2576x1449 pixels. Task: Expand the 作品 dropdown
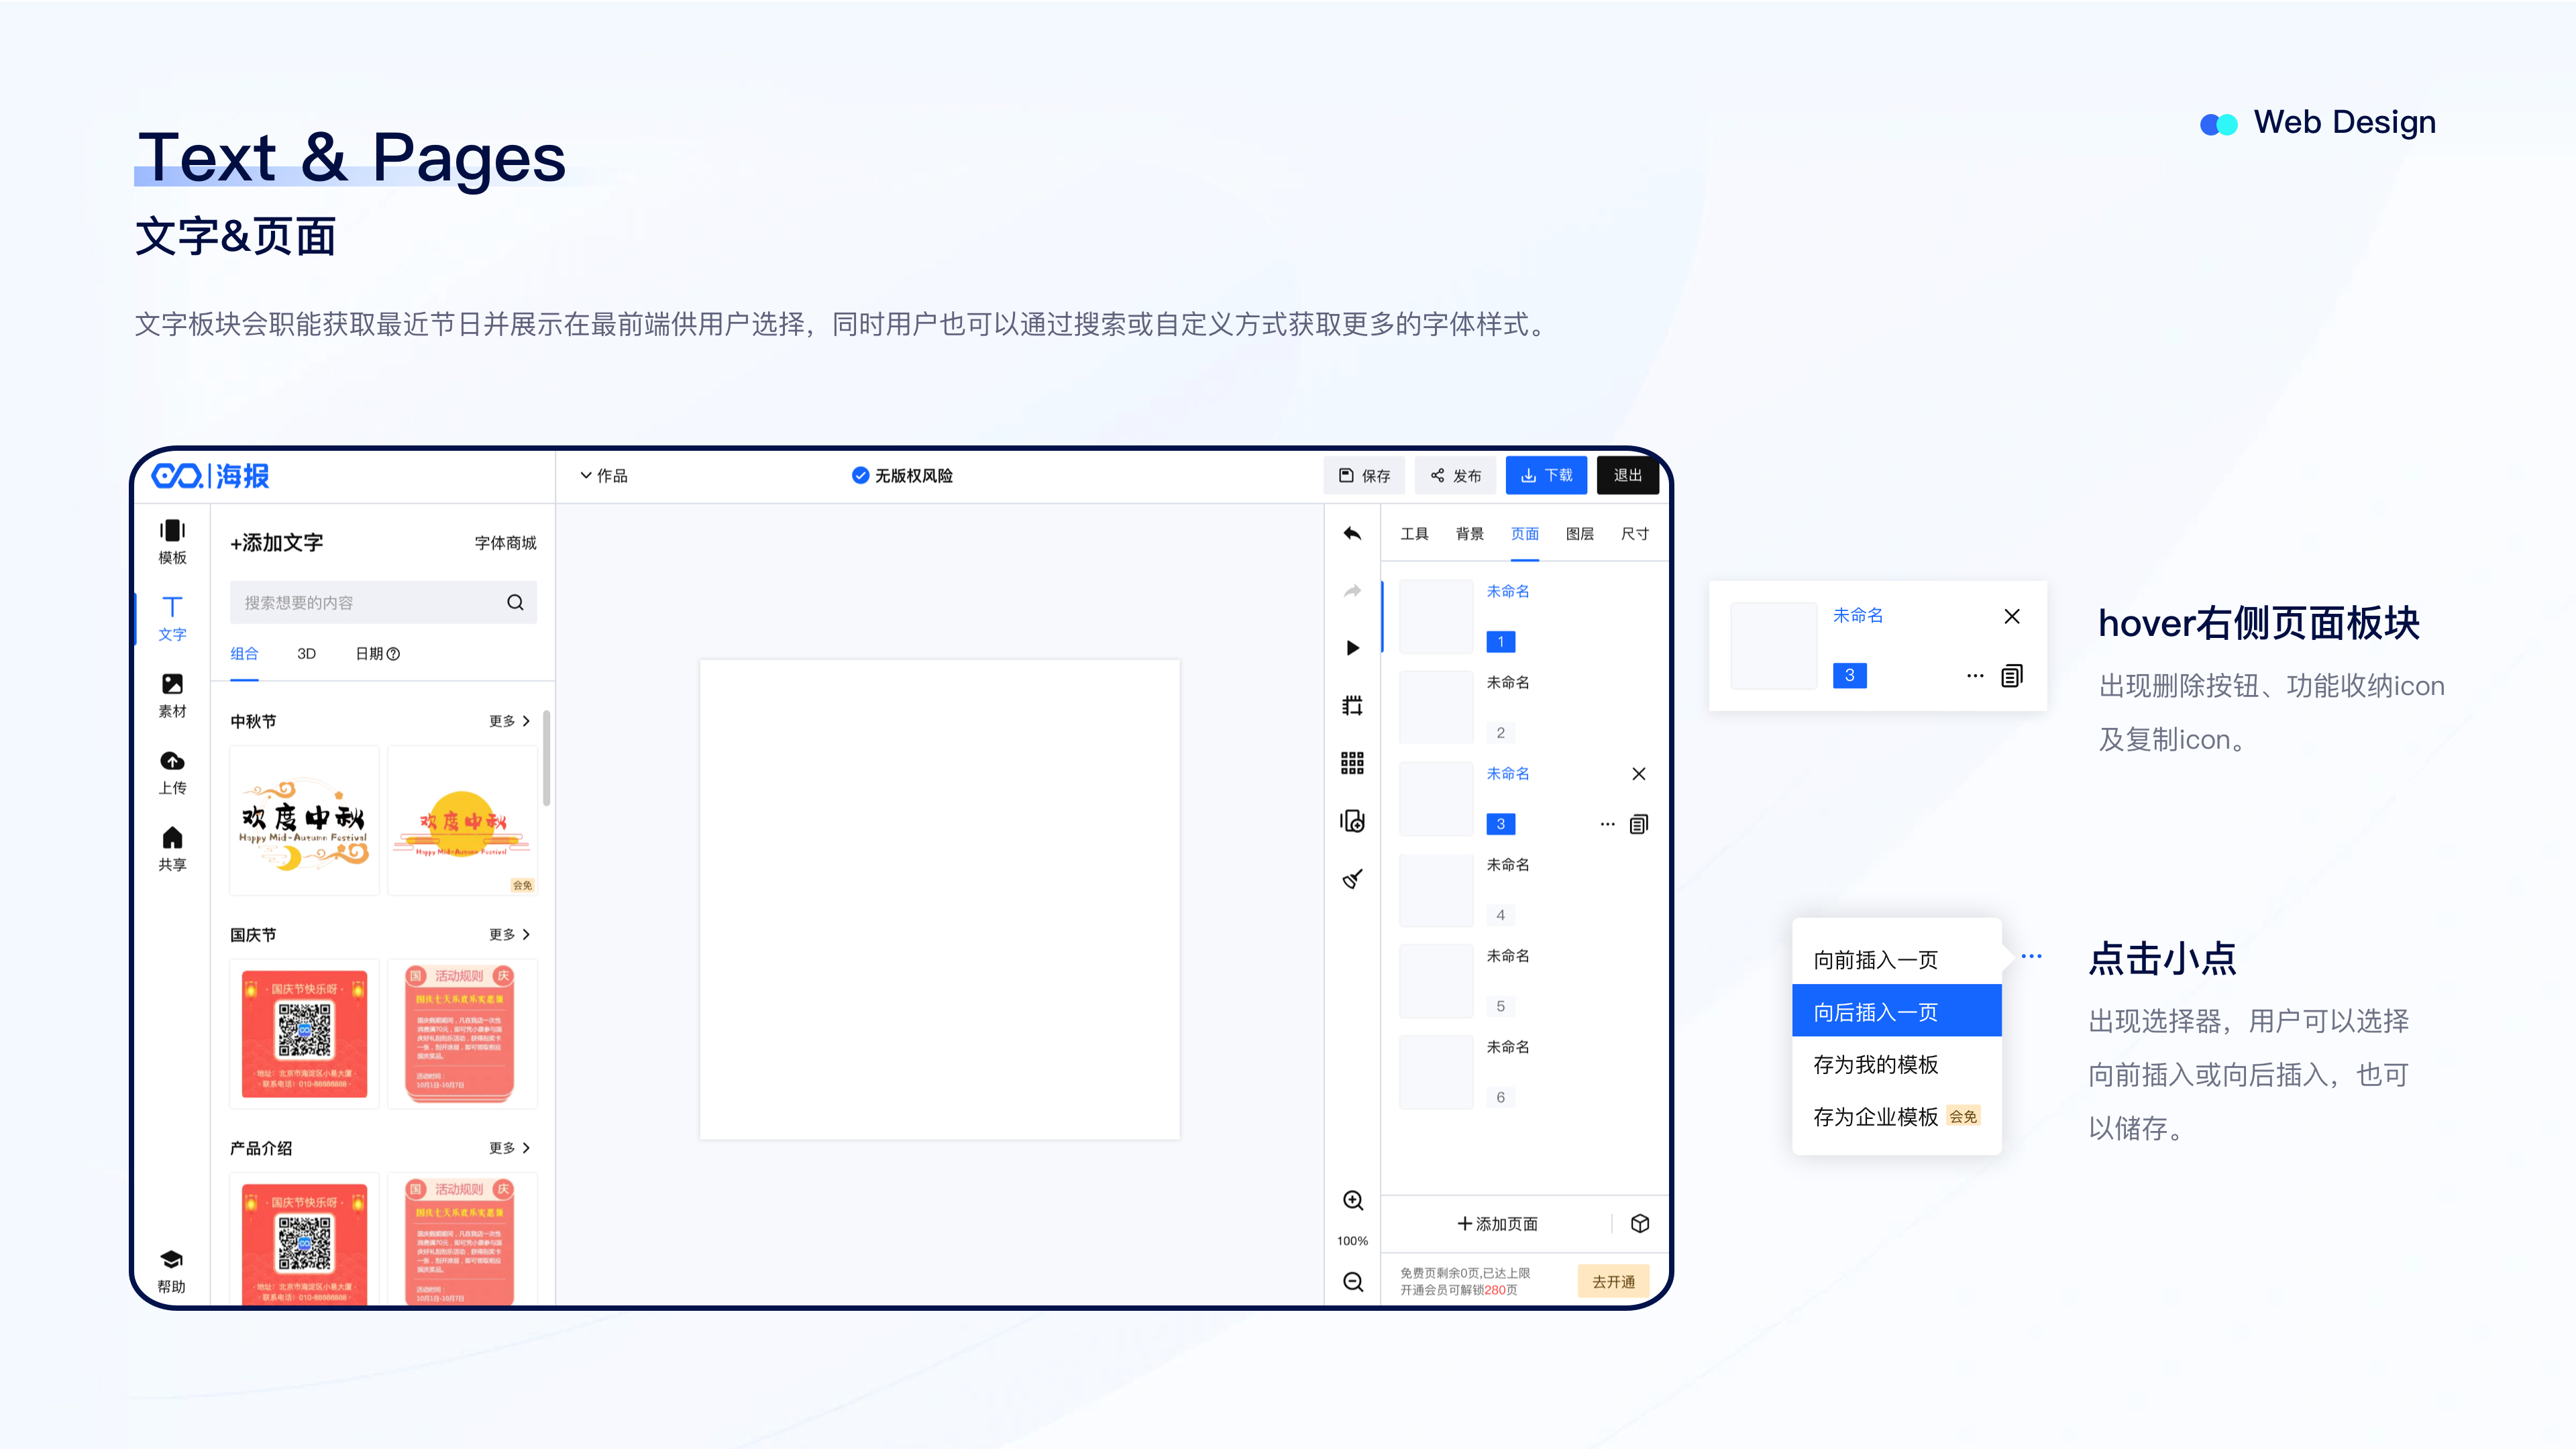pyautogui.click(x=604, y=476)
